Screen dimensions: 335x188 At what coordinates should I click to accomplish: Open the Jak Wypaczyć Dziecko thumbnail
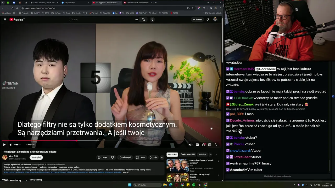(177, 177)
